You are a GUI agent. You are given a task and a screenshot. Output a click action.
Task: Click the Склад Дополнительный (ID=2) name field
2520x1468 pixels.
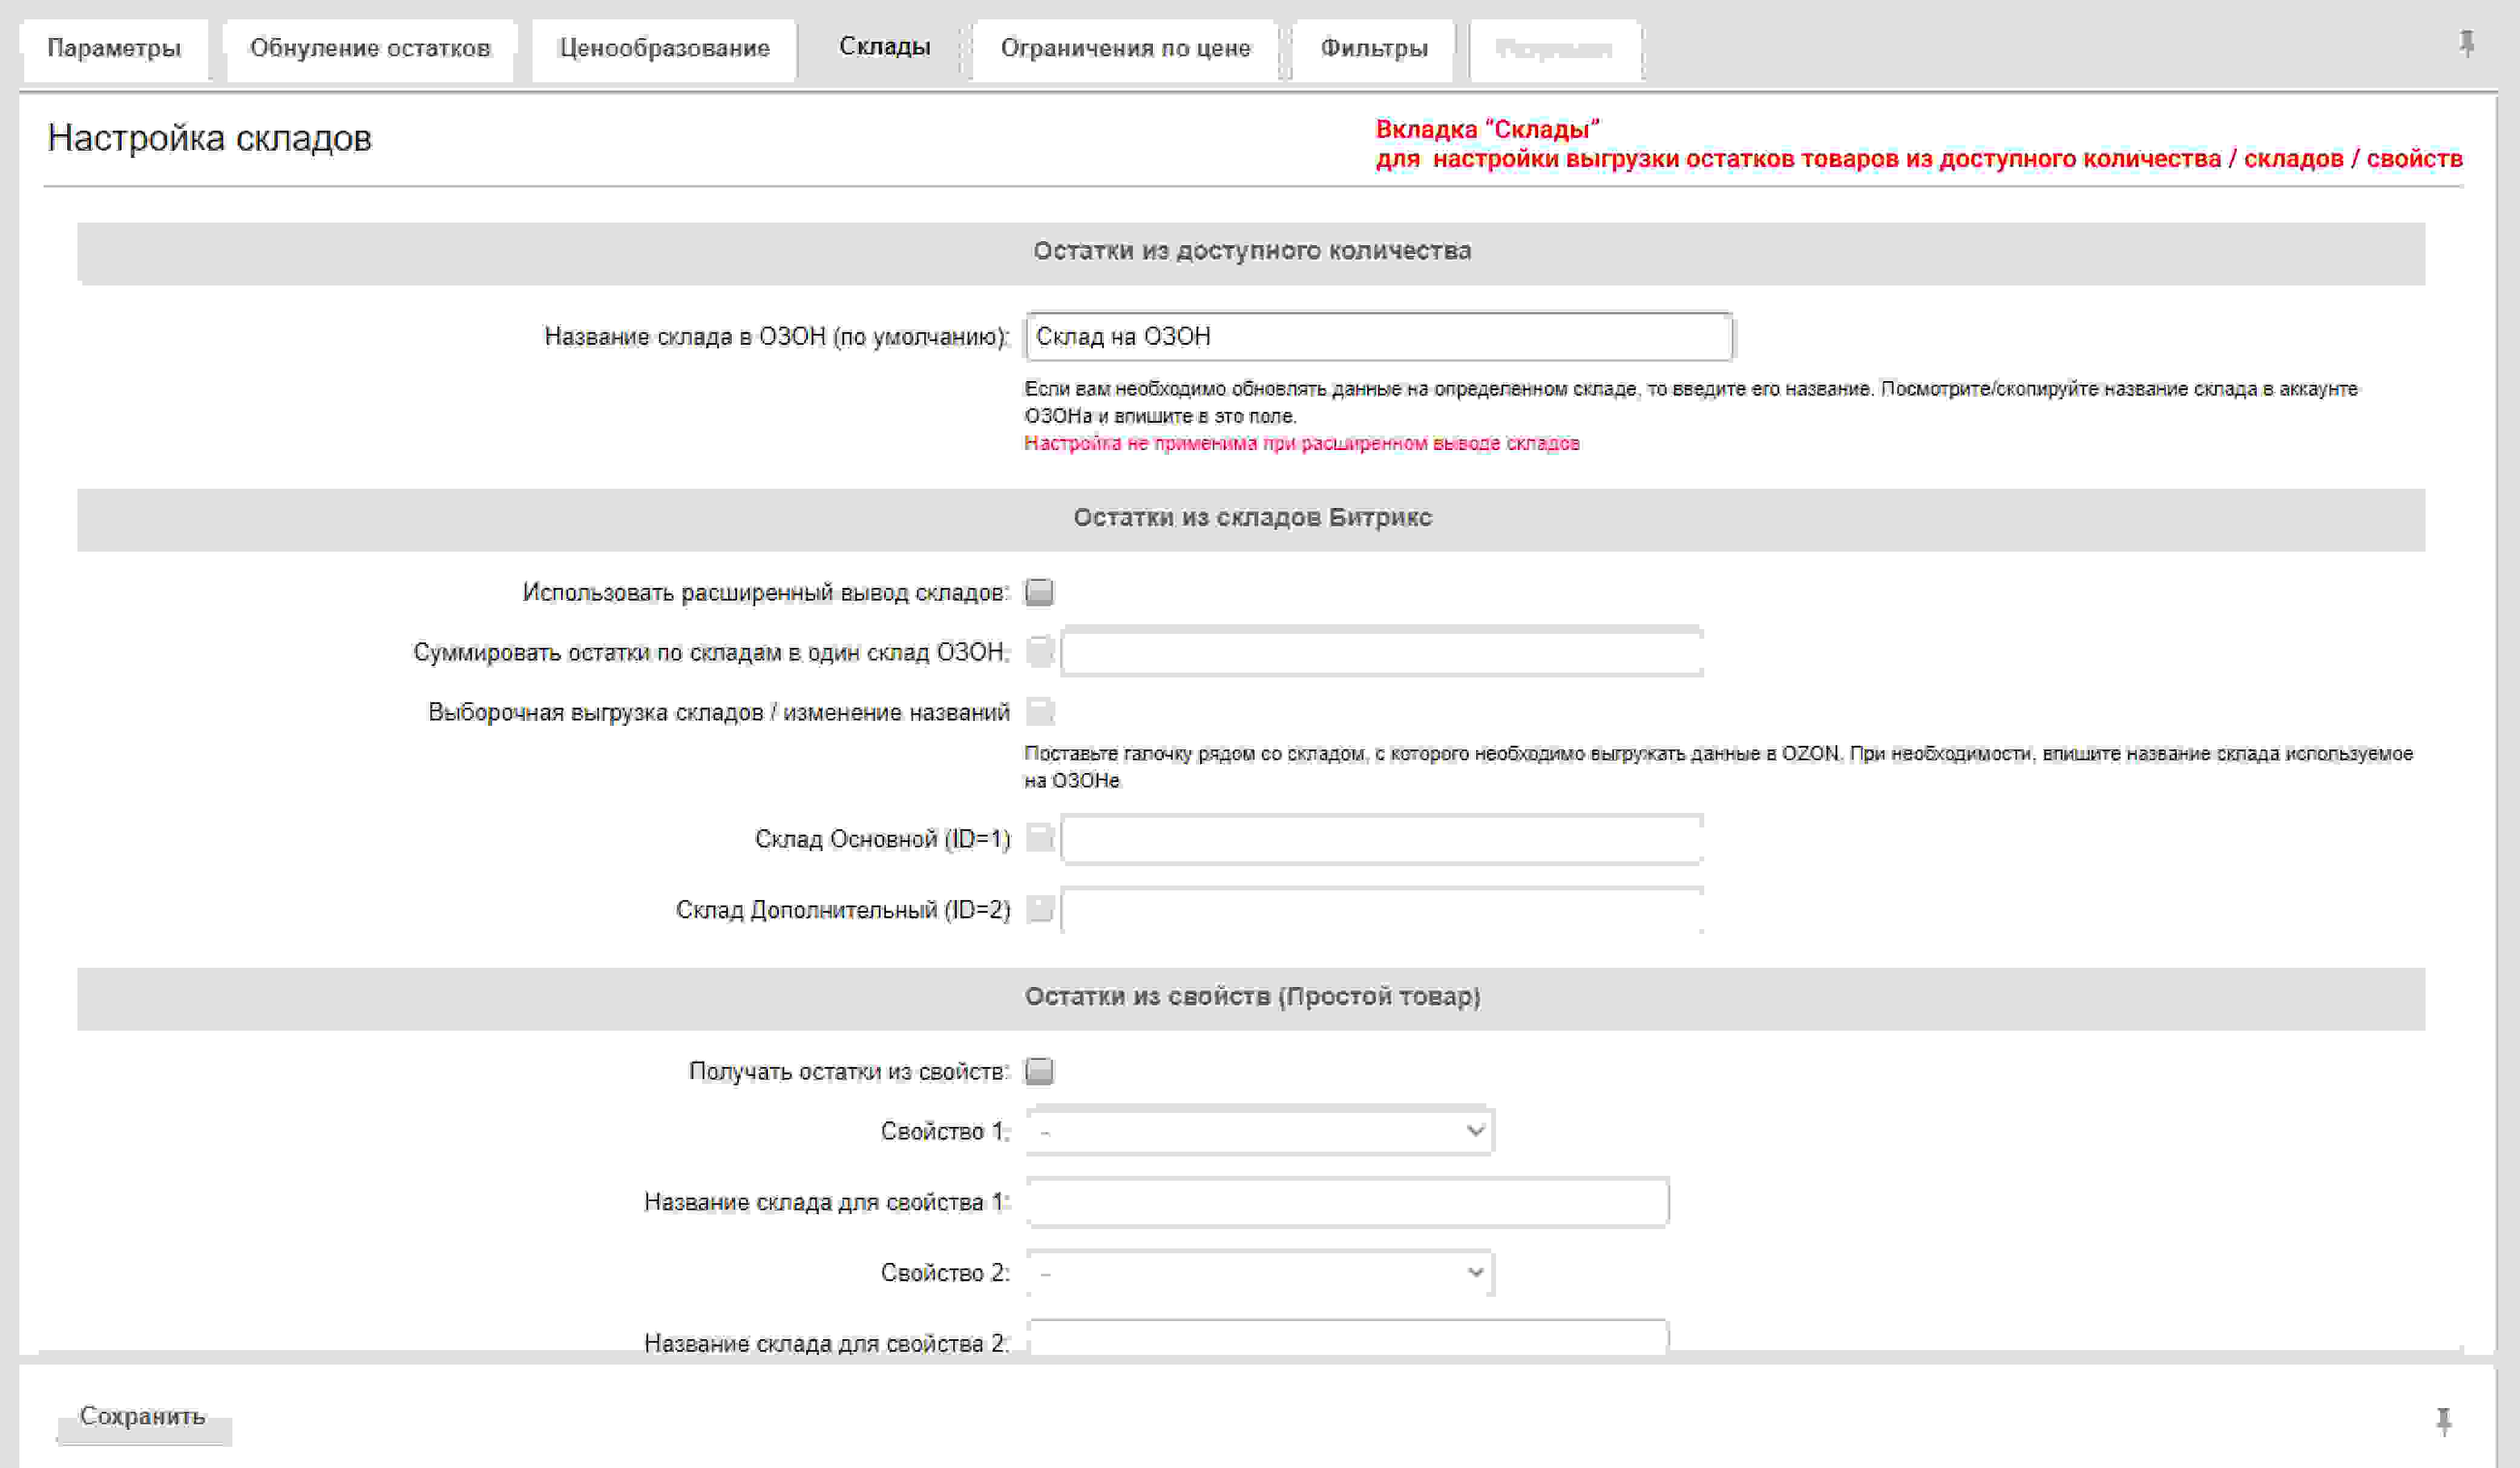[x=1381, y=909]
